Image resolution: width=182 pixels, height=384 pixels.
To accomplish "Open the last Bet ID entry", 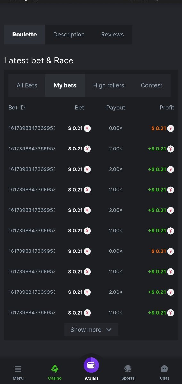I will click(x=32, y=313).
